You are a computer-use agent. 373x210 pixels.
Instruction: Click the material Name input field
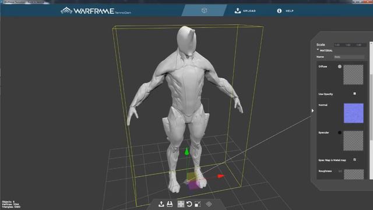(349, 57)
